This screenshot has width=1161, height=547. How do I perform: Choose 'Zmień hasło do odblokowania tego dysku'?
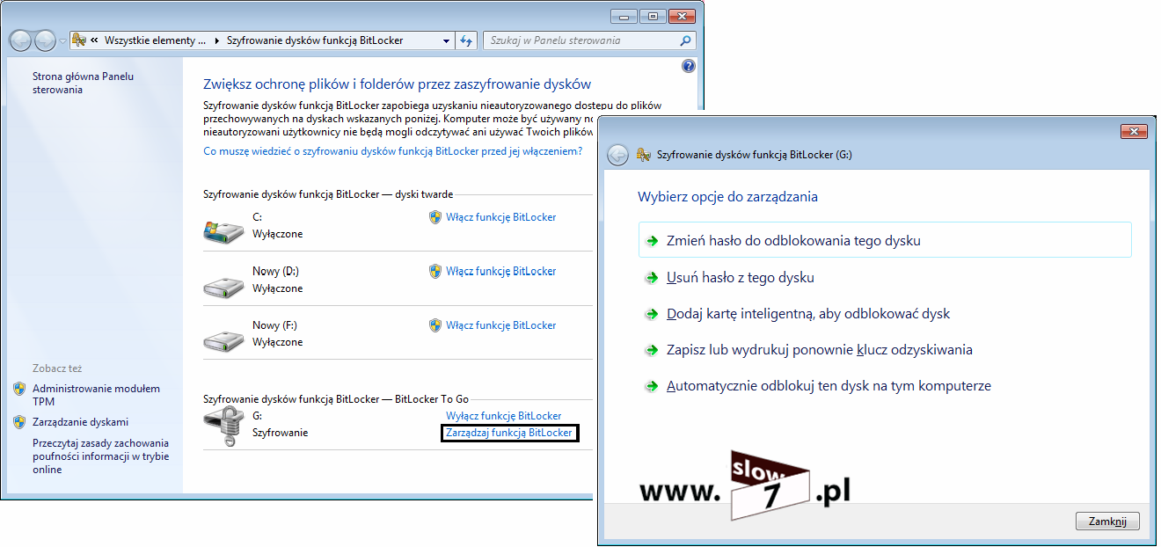885,240
